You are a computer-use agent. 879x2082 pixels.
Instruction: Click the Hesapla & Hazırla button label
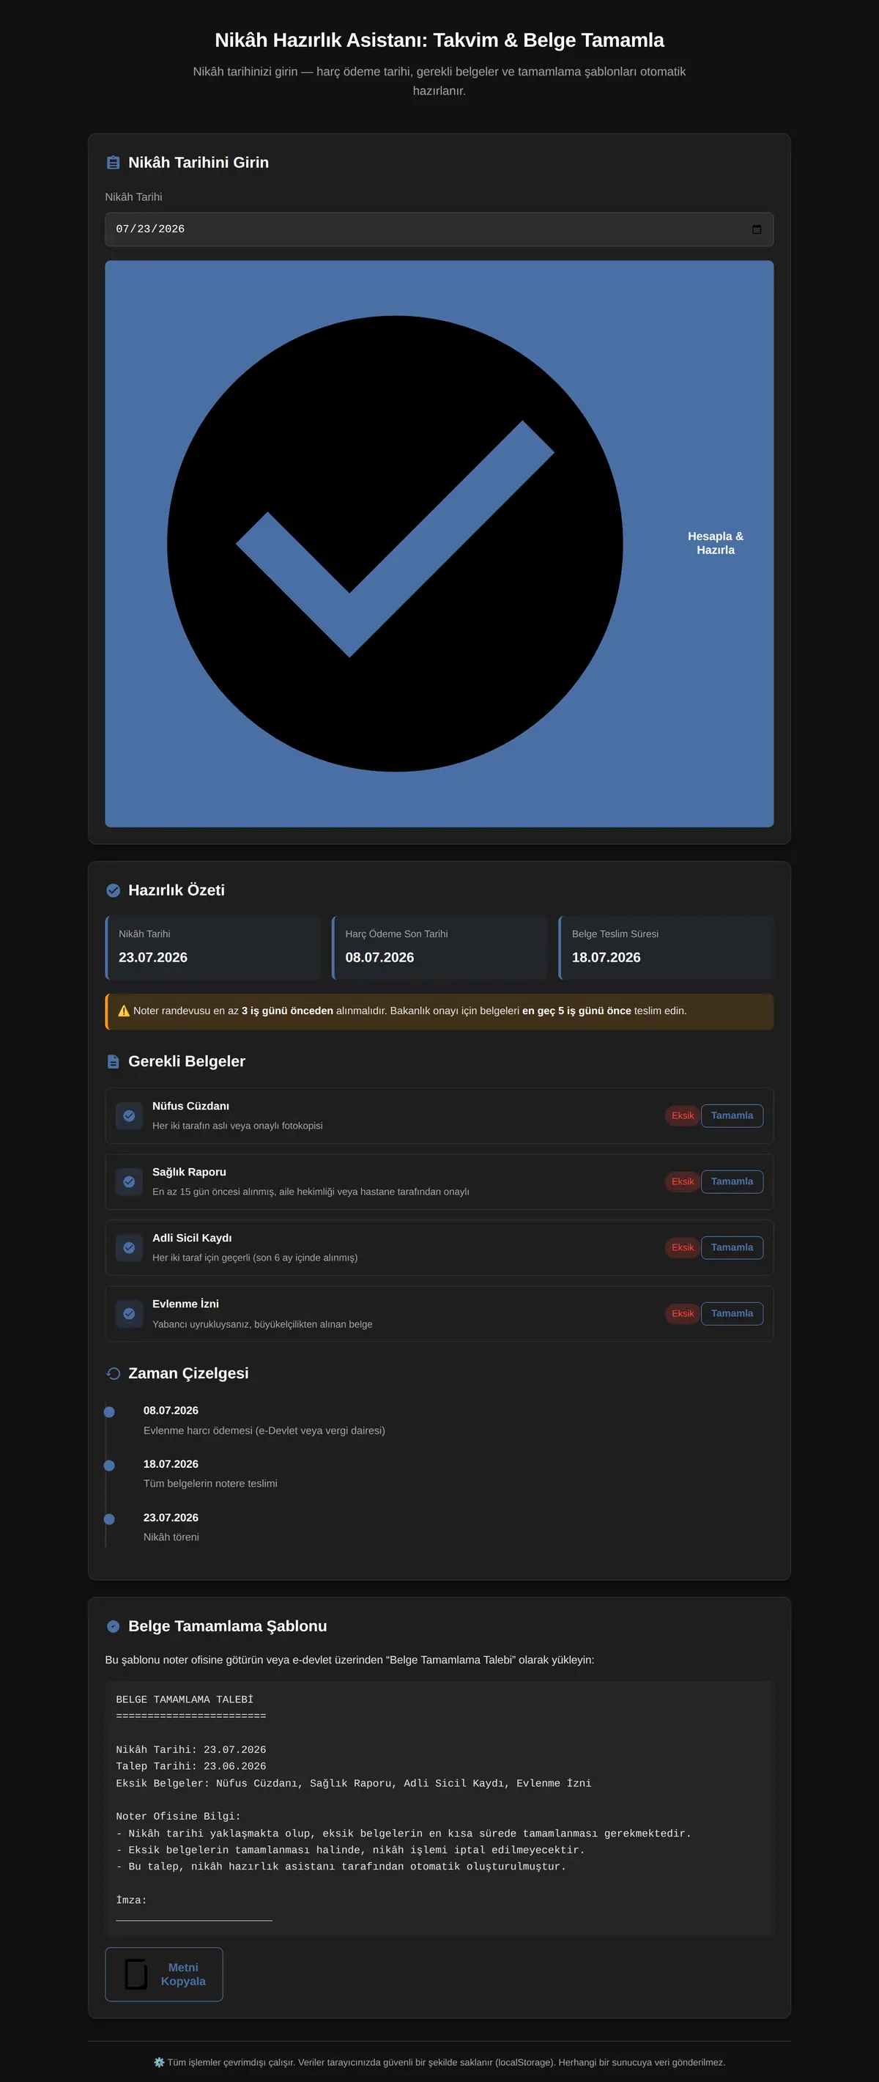(x=716, y=543)
